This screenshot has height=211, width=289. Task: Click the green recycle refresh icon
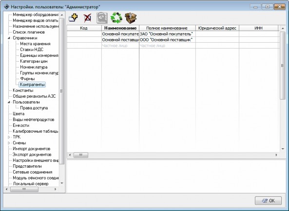pos(116,18)
